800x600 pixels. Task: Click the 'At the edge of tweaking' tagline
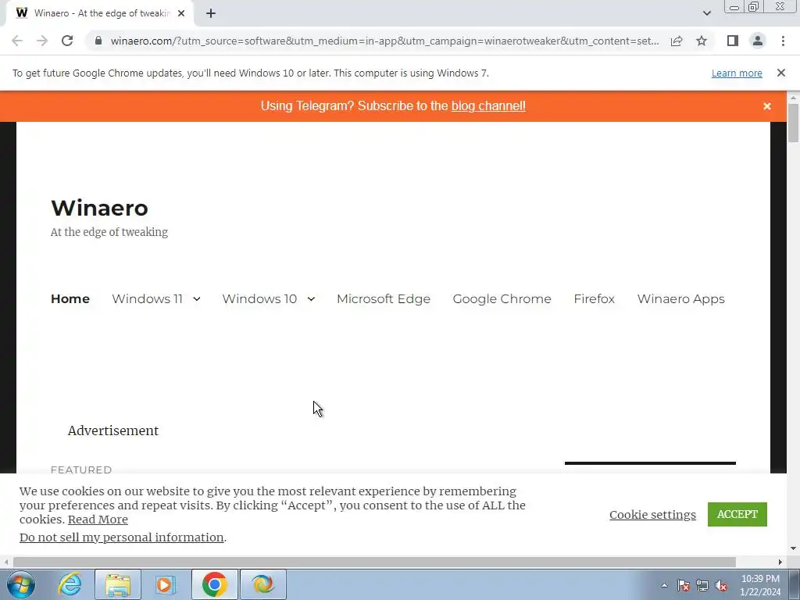(109, 232)
